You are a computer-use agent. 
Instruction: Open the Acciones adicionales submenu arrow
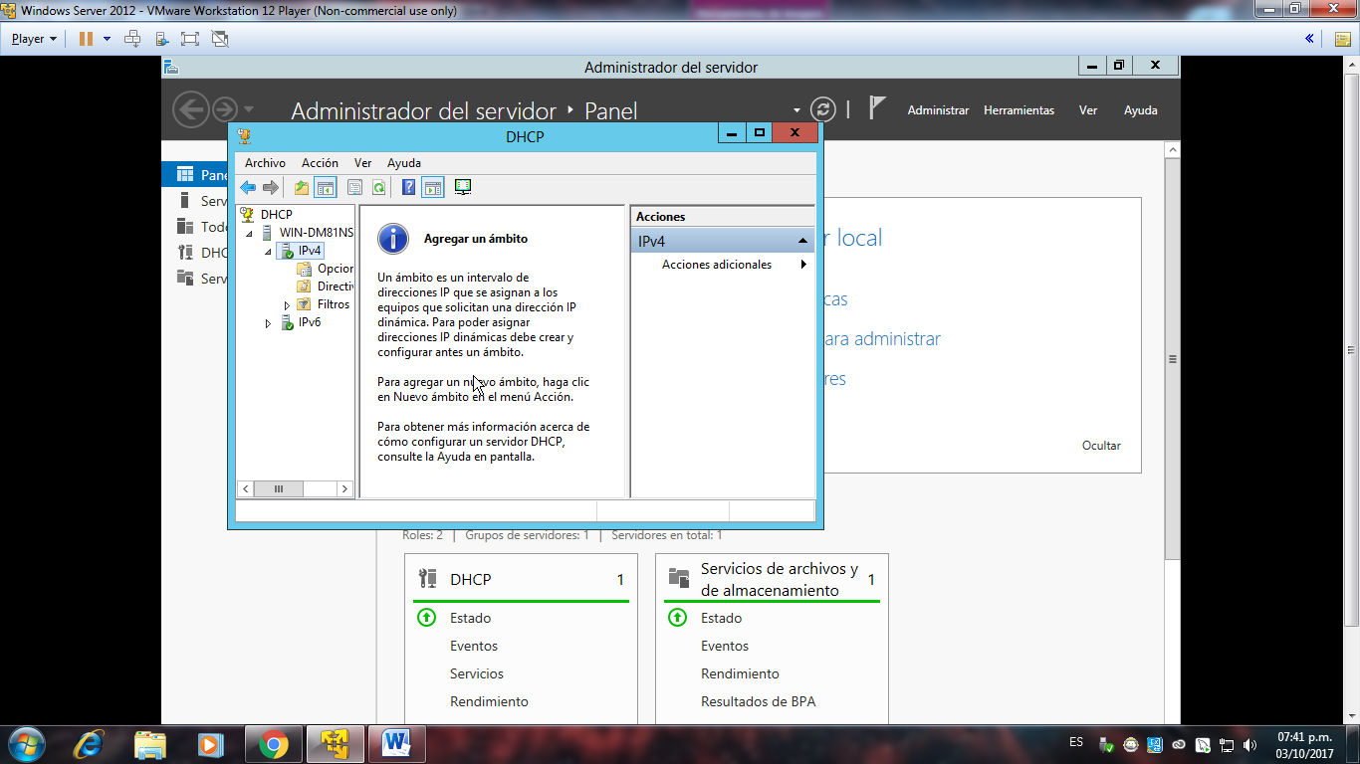click(x=803, y=265)
